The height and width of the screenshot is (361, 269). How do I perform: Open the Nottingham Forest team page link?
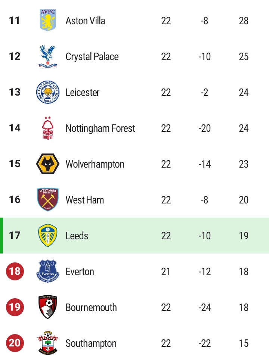100,128
